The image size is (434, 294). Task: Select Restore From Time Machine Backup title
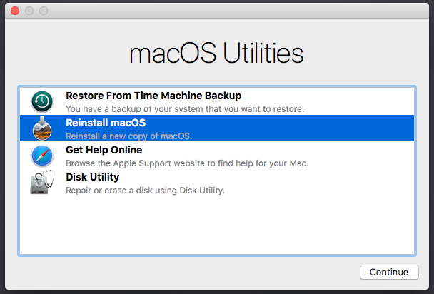click(153, 96)
